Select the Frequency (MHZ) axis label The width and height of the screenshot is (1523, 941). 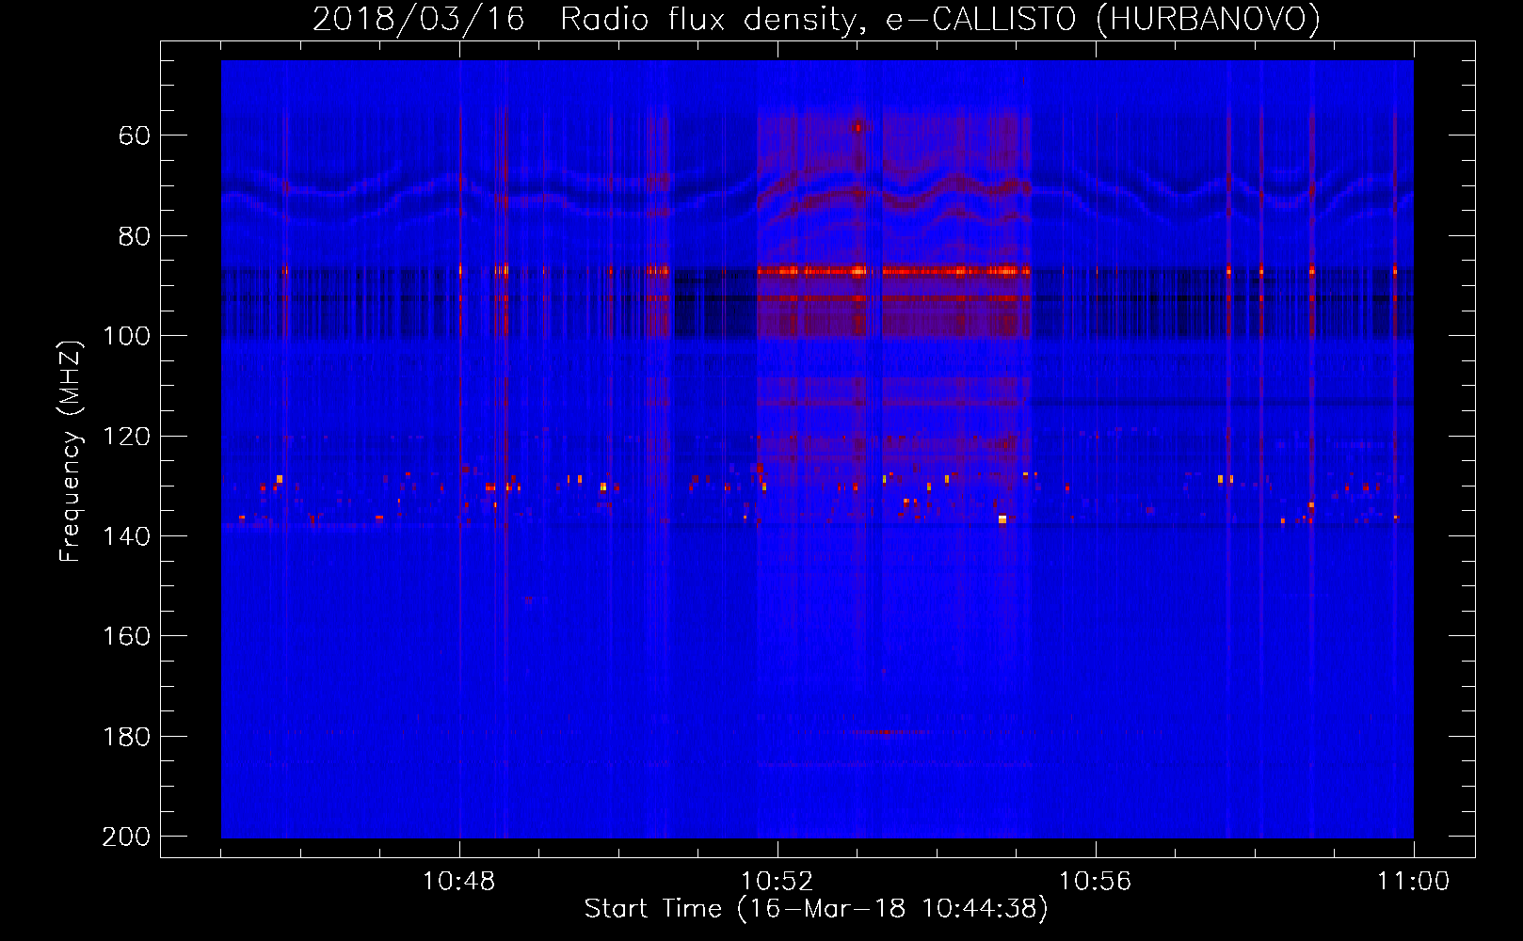(71, 451)
